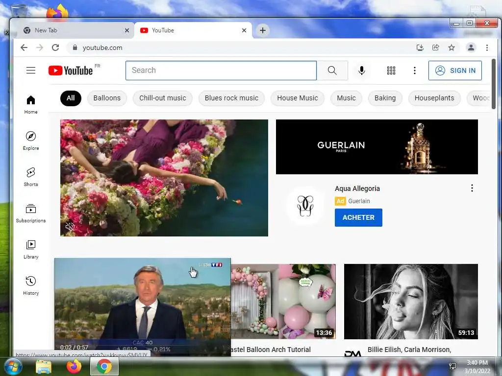Click the Guerlain advertiser name
Screen dimensions: 502x376
click(x=359, y=201)
